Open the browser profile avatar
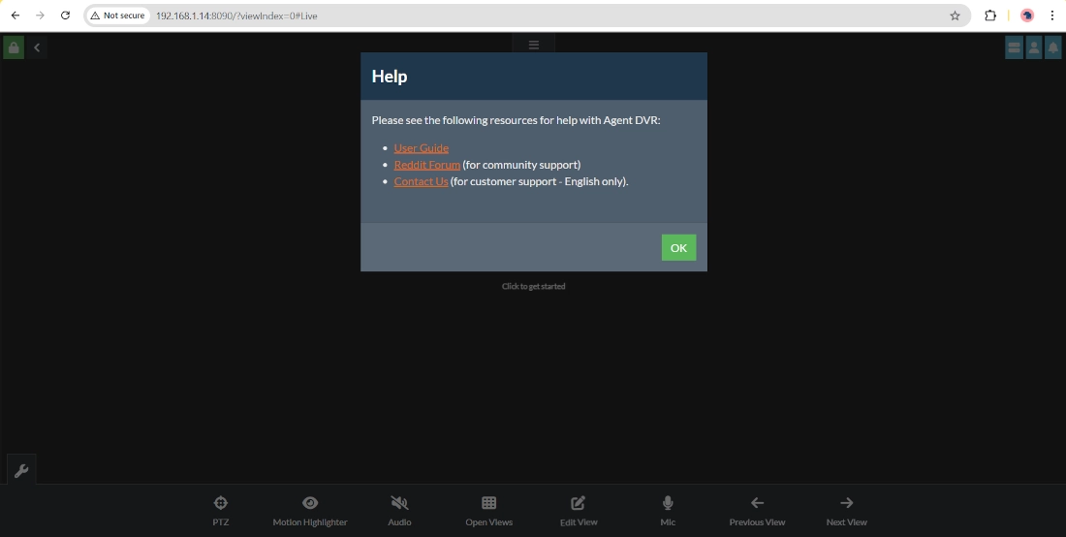The height and width of the screenshot is (537, 1066). click(1027, 16)
